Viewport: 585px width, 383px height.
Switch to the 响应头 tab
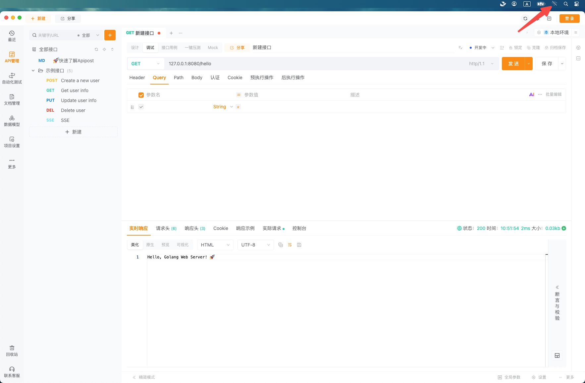click(195, 228)
